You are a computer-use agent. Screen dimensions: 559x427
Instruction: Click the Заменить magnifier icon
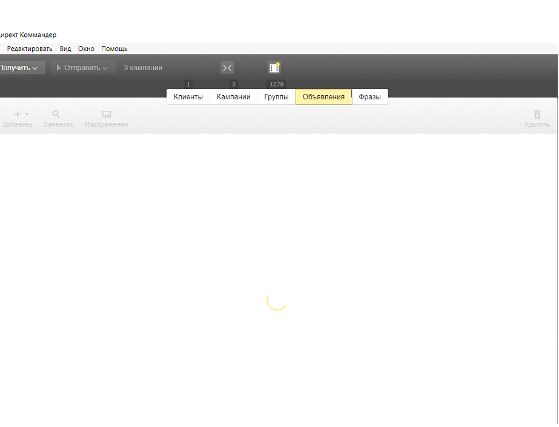(x=56, y=114)
